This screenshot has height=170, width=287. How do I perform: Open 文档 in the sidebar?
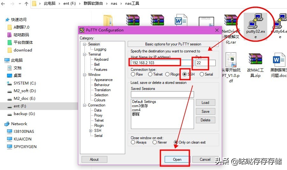[18, 68]
